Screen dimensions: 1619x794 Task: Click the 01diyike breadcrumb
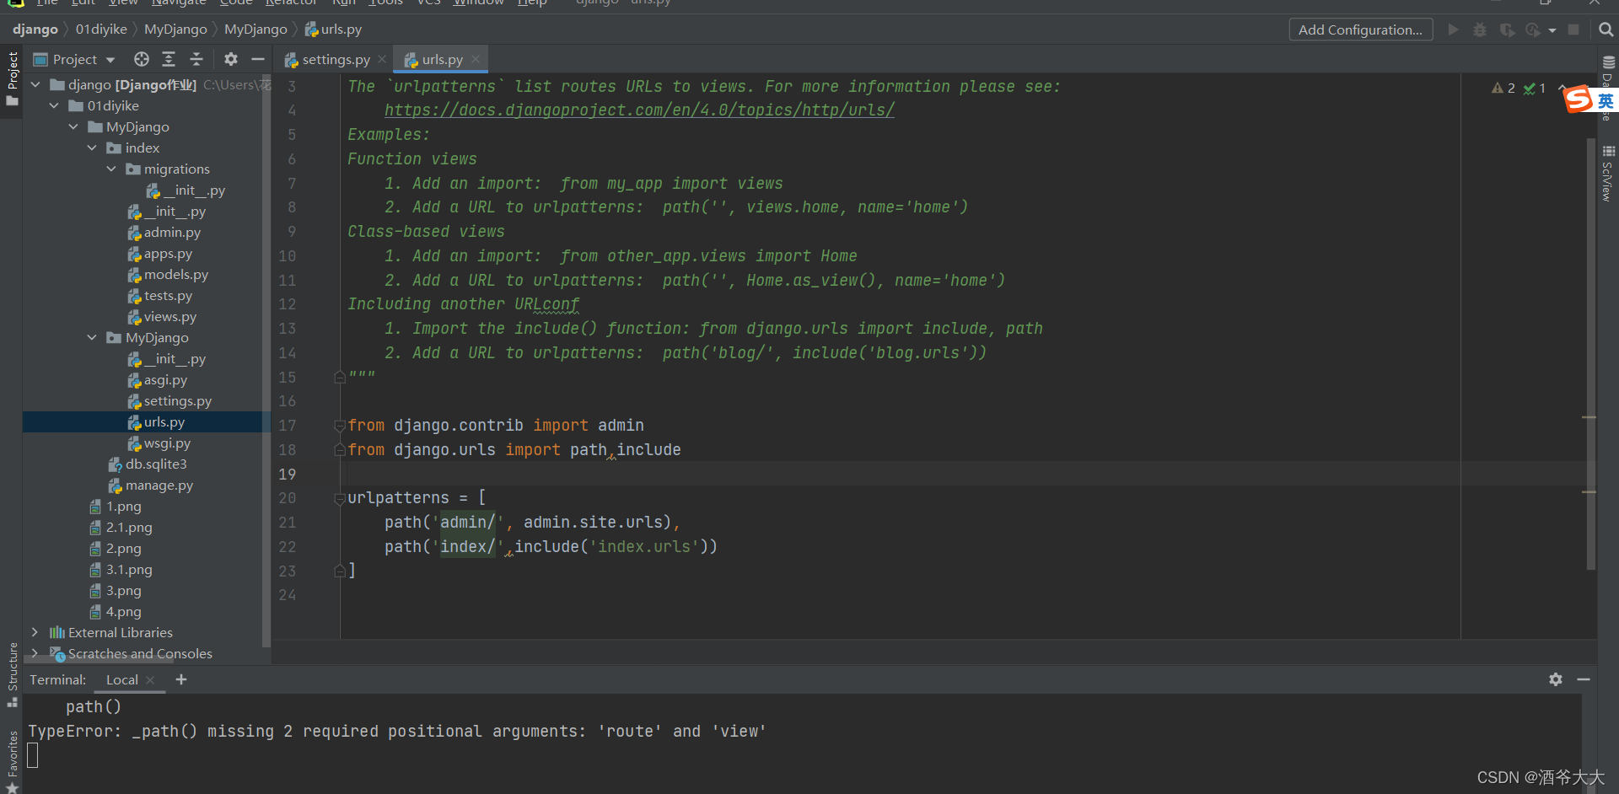pos(101,30)
